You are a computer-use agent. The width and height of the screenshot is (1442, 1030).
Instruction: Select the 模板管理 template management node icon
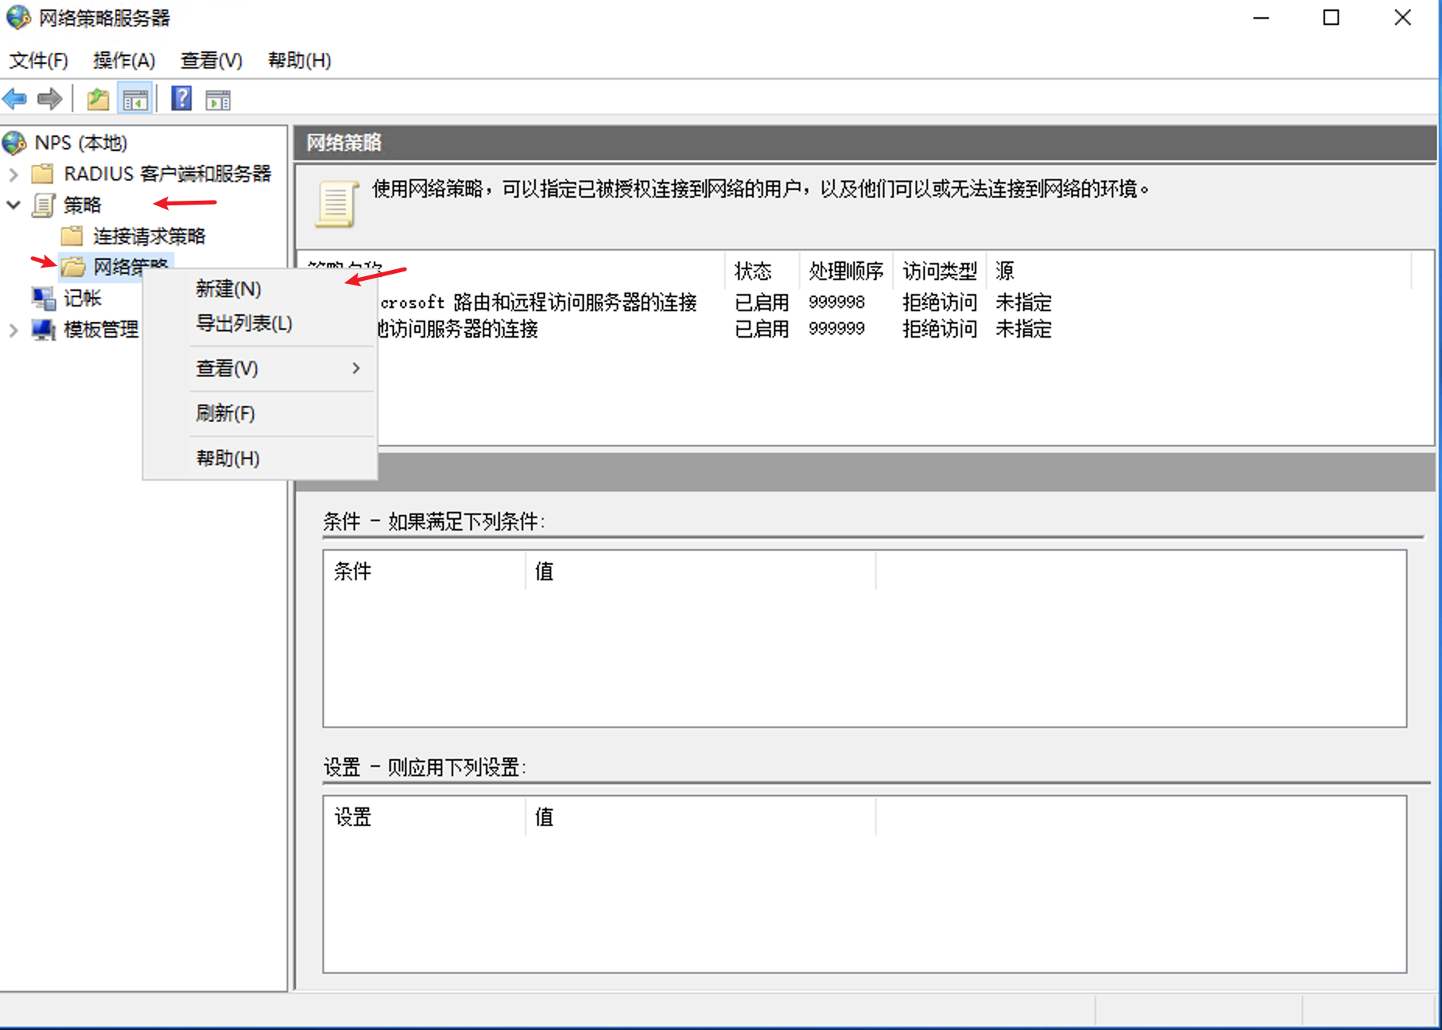(x=44, y=329)
